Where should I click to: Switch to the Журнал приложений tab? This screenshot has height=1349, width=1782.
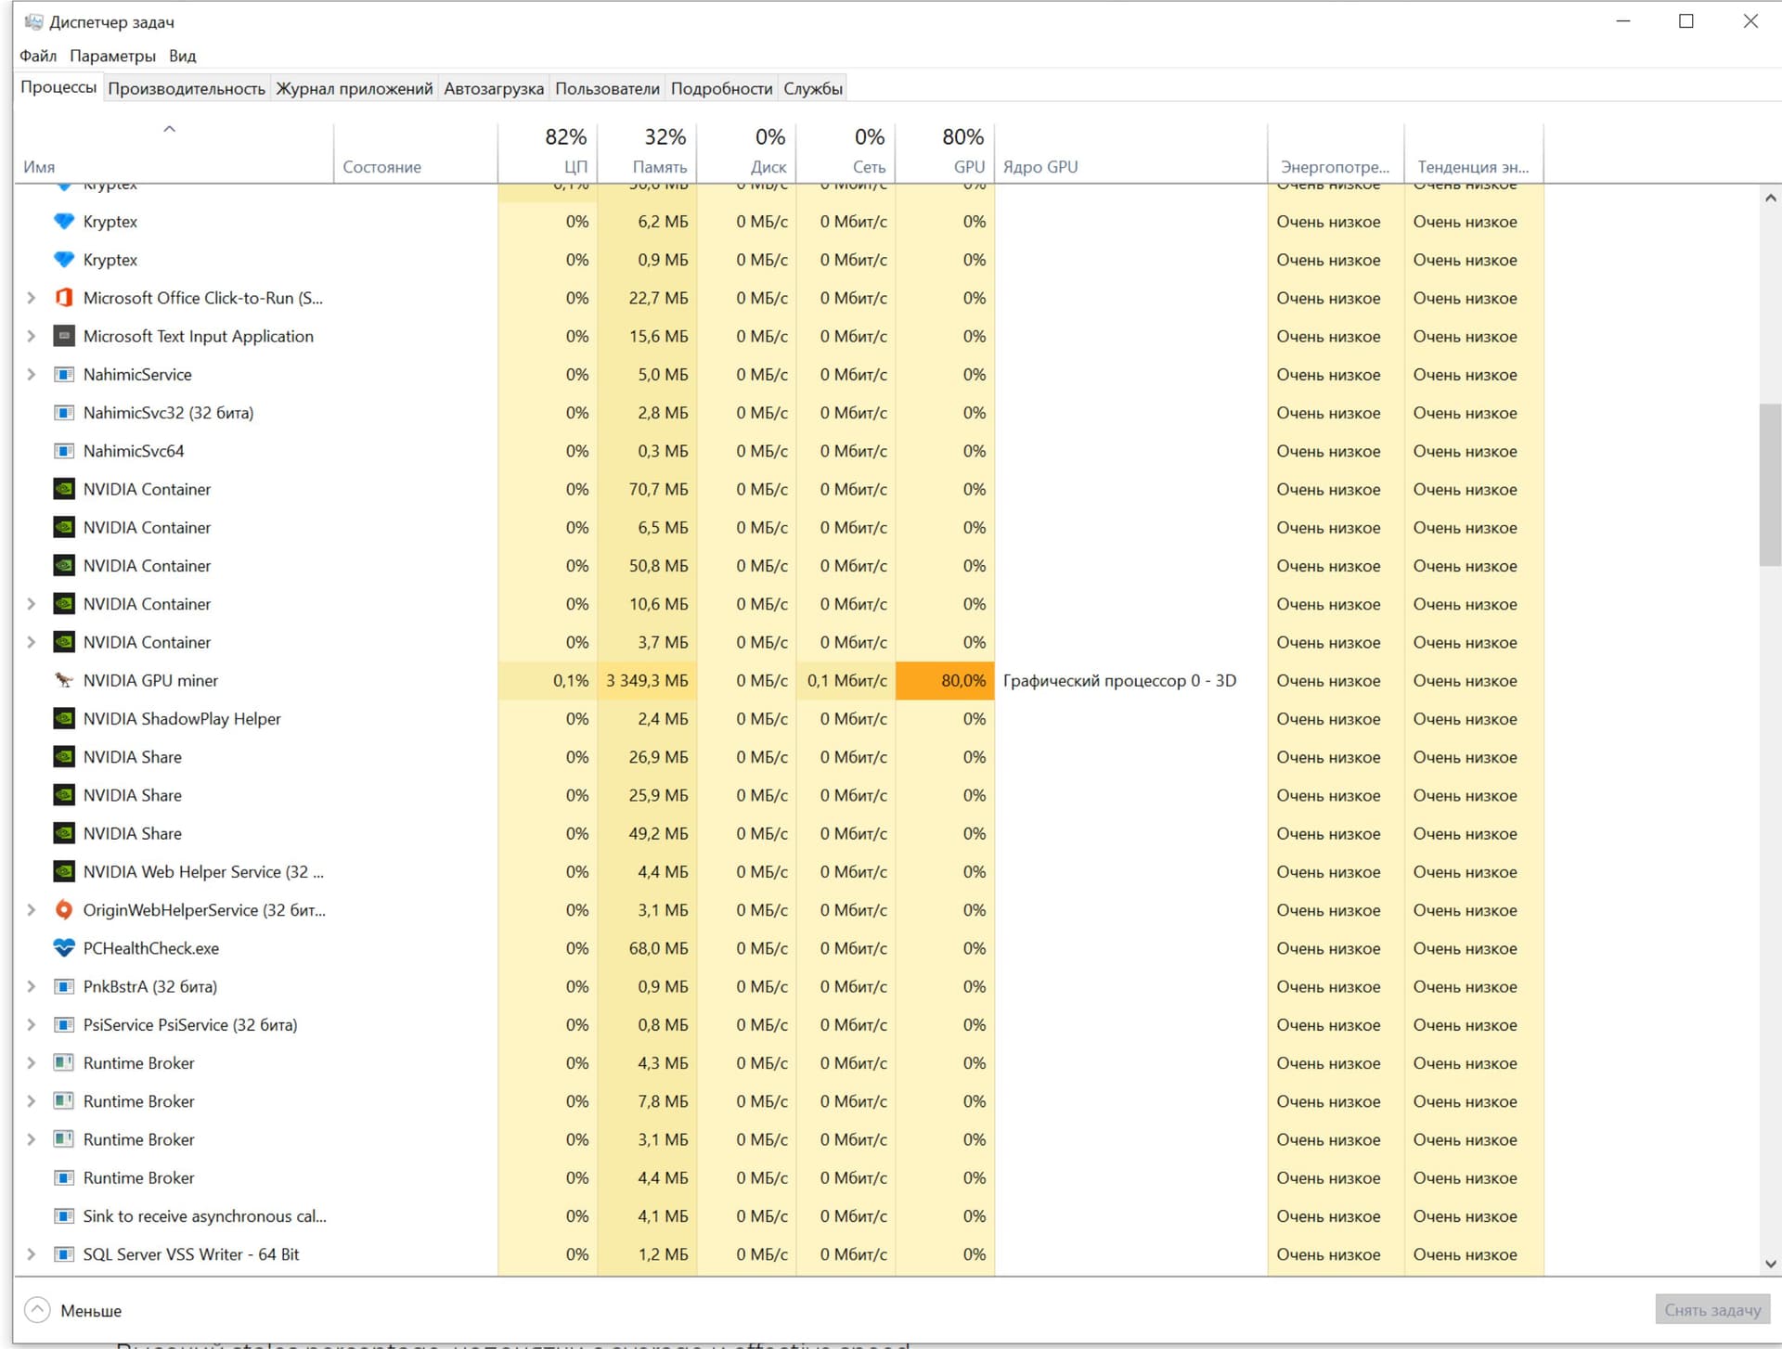[355, 88]
